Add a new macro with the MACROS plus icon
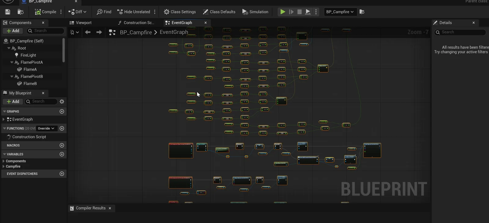Viewport: 489px width, 223px height. [x=62, y=145]
